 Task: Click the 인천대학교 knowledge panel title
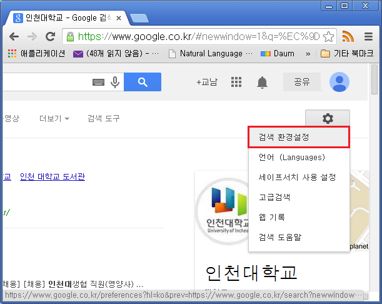tap(251, 273)
